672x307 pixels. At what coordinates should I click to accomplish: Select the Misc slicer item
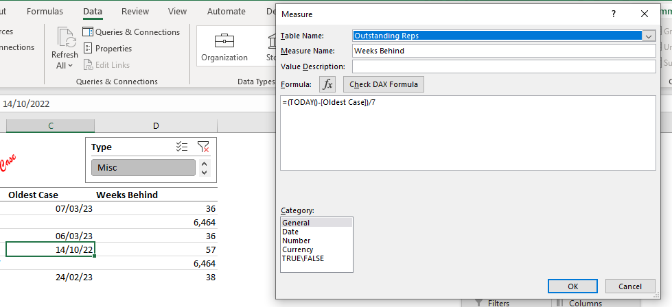click(x=143, y=168)
